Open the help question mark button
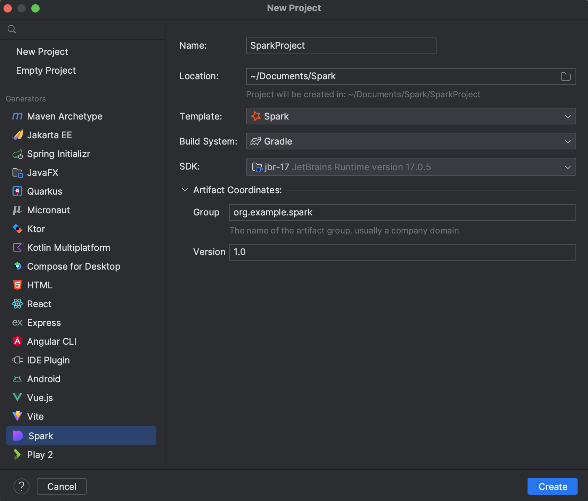 [x=22, y=486]
